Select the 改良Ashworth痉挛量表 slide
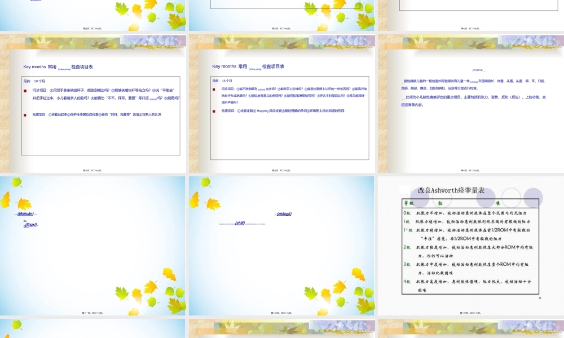The height and width of the screenshot is (338, 564). [470, 246]
